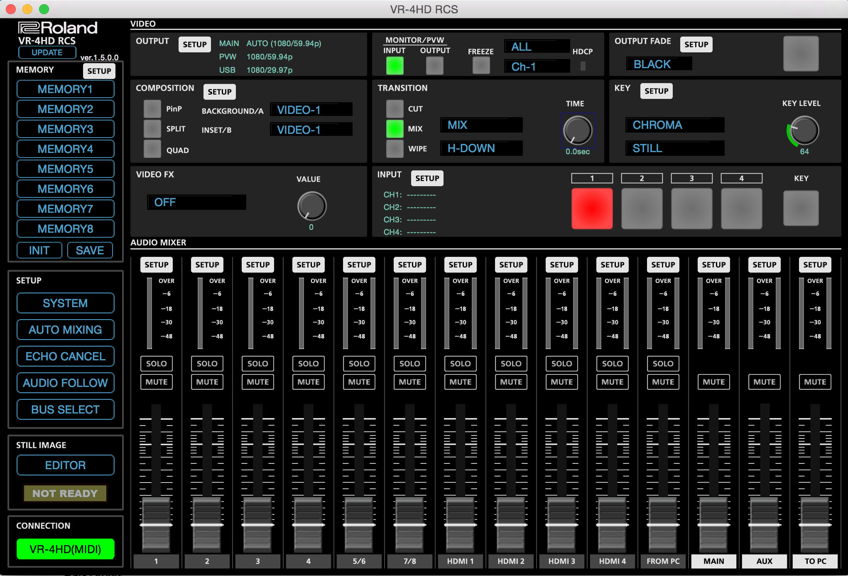Mute the AUX output channel

click(764, 382)
